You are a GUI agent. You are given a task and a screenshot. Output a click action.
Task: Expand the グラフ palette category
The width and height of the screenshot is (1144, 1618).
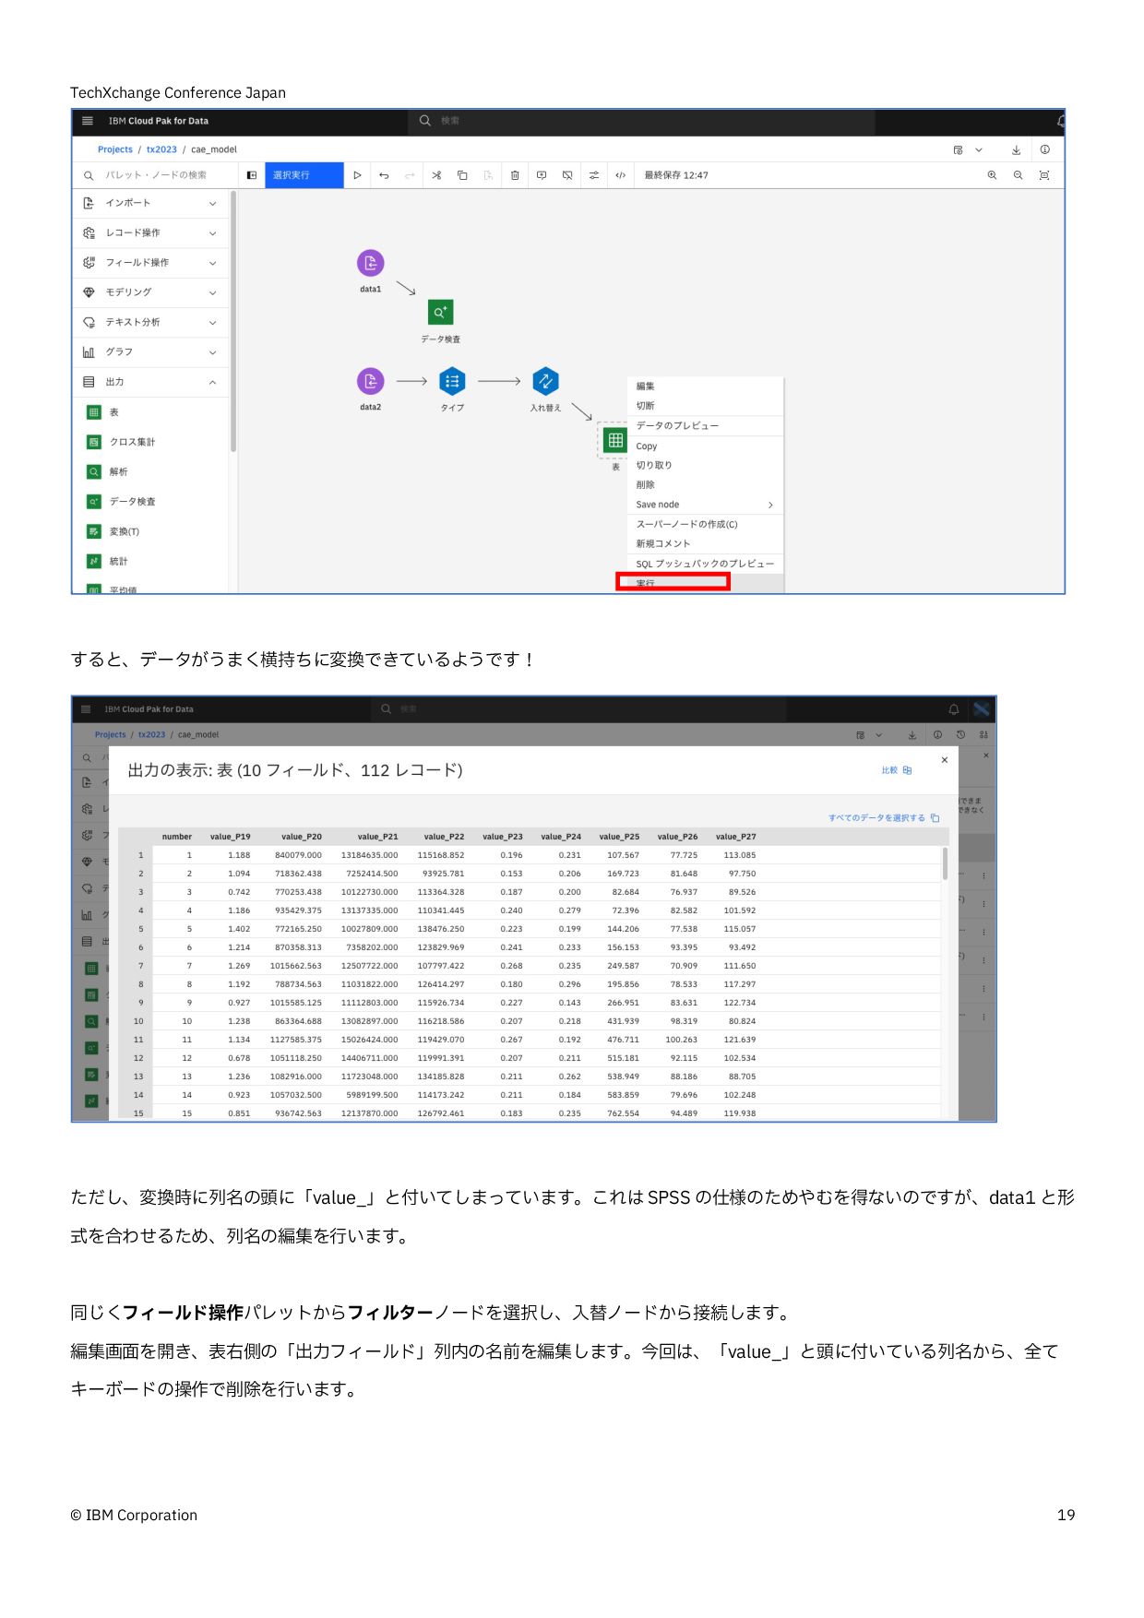point(151,351)
